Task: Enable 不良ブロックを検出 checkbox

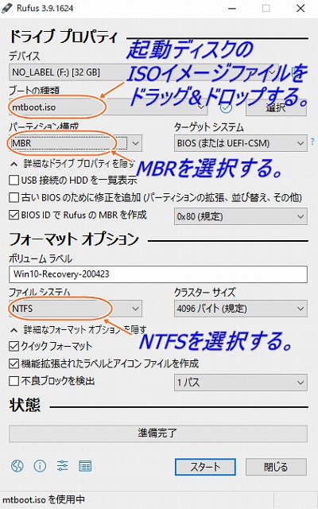Action: (14, 381)
